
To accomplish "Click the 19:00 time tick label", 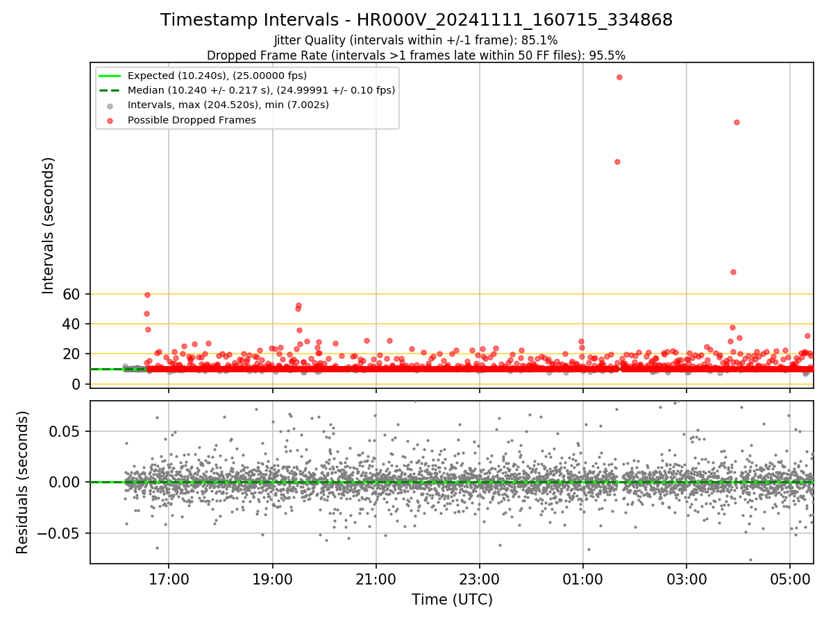I will coord(272,579).
